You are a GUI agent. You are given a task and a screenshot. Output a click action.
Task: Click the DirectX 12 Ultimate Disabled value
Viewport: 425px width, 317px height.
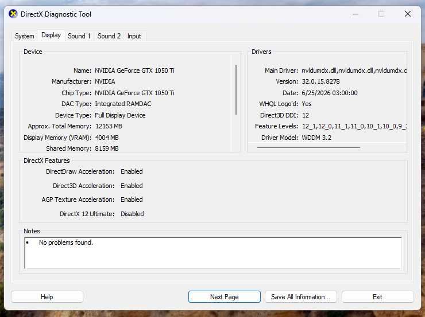click(132, 214)
